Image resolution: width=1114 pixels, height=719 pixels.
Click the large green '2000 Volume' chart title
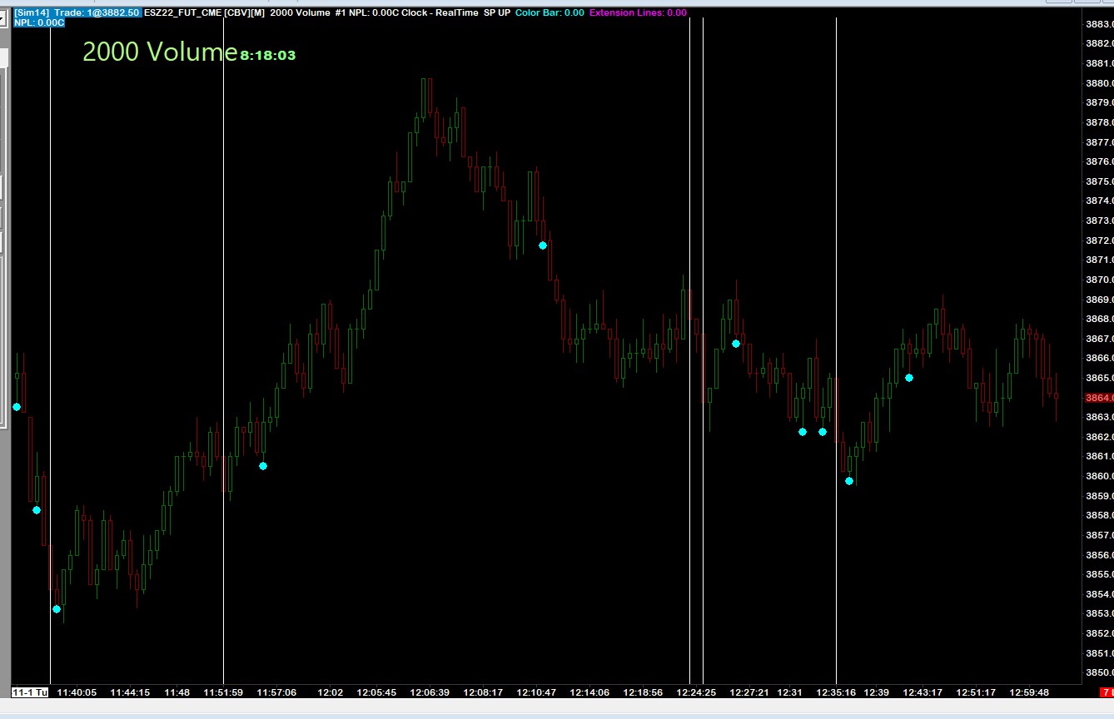160,52
